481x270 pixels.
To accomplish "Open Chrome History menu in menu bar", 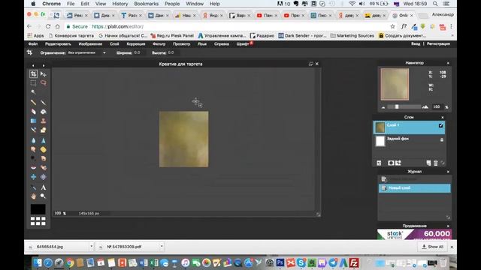I will pyautogui.click(x=120, y=4).
